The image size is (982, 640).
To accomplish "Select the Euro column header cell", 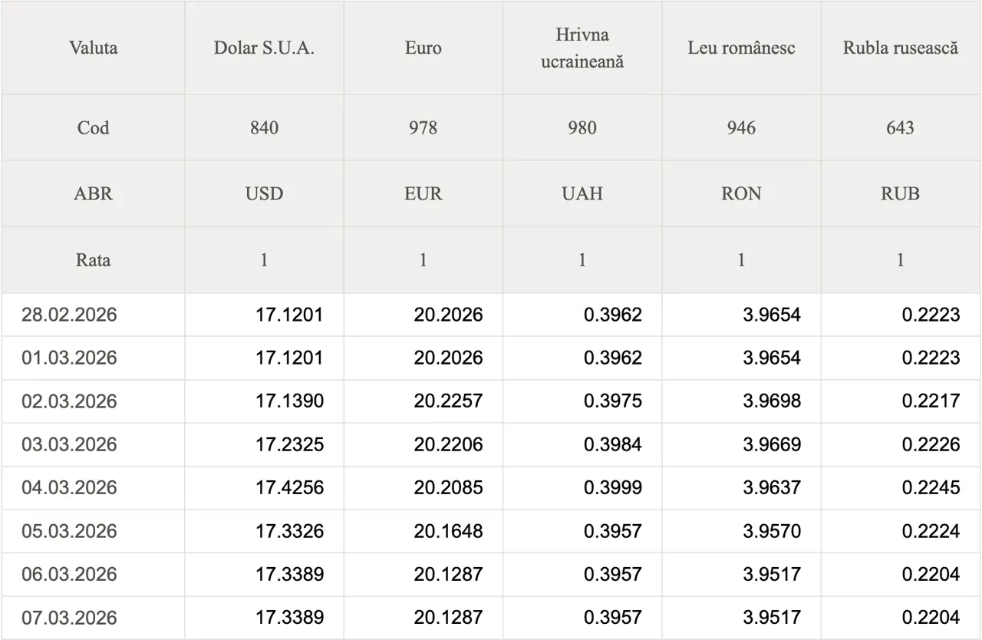I will pyautogui.click(x=423, y=48).
